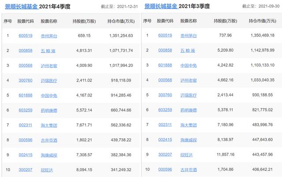Click code 603259 in the 3季度 table
Screen dimensions: 282x177
165,110
